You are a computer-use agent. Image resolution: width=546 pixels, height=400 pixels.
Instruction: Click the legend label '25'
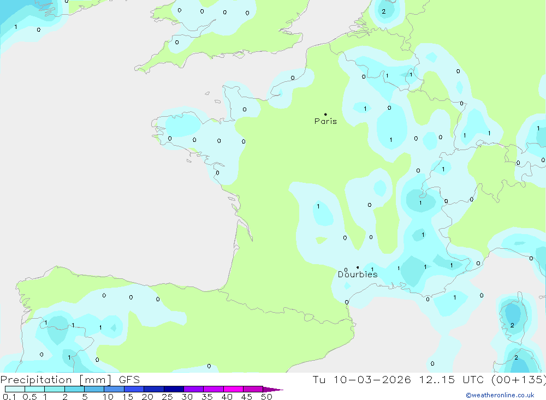167,397
